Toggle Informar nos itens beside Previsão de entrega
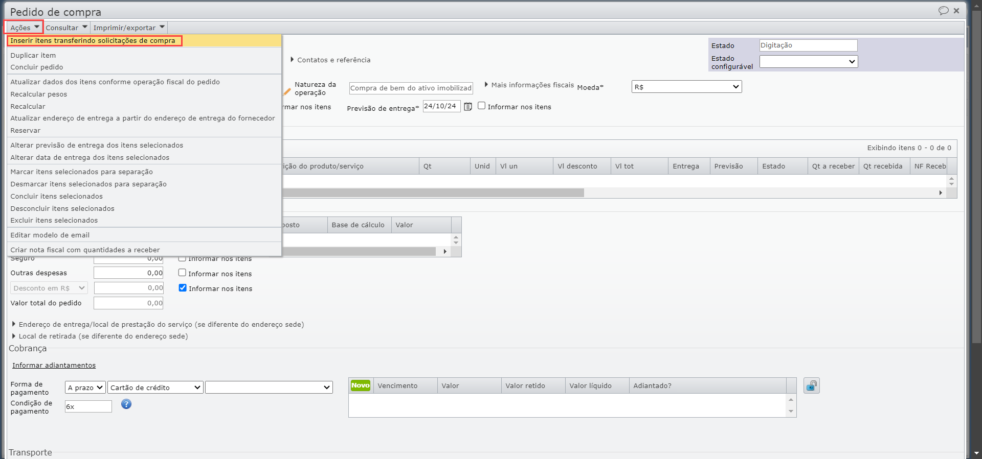 [x=481, y=106]
